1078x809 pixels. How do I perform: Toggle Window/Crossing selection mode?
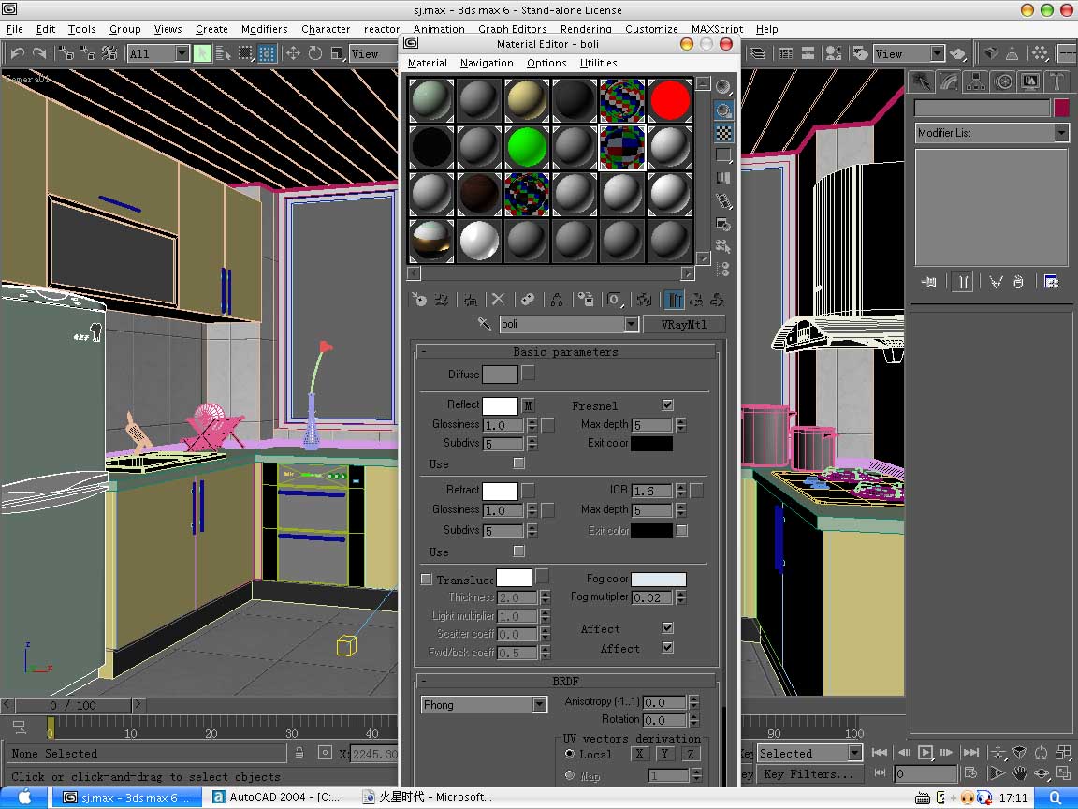coord(267,53)
